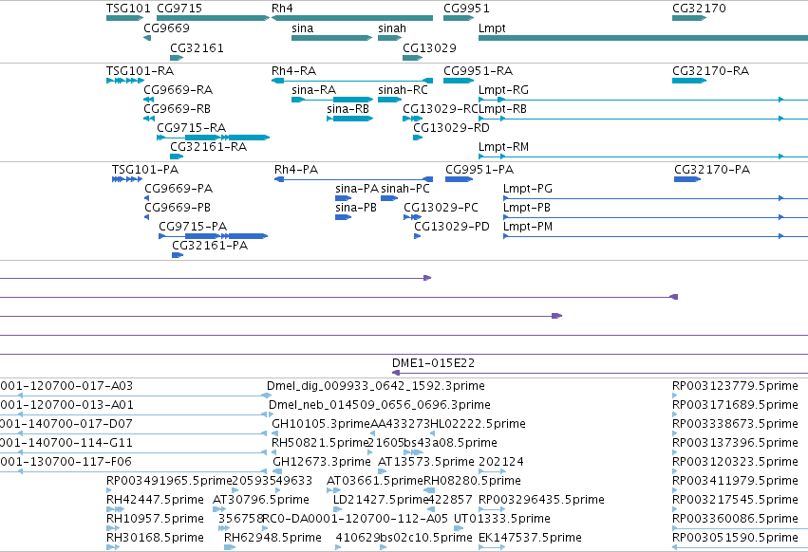Click the LD21427.5prime EST label
Viewport: 808px width, 552px height.
[381, 500]
